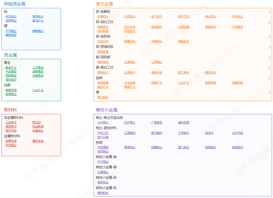Click the 赣锋锂业 link
Screen dimensions: 273x198
coord(38,31)
